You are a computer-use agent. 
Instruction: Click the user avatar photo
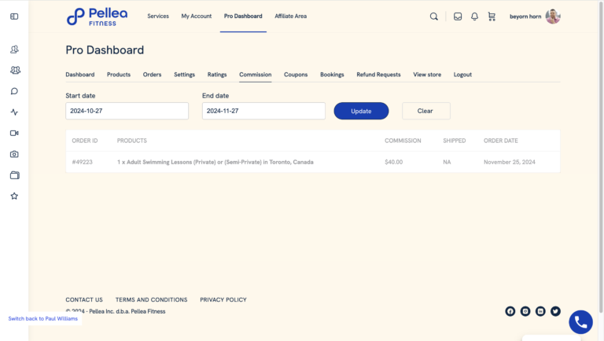[x=553, y=16]
